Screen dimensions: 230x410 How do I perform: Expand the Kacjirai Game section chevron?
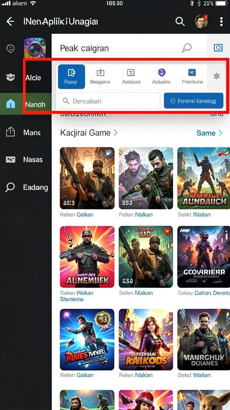pyautogui.click(x=115, y=133)
